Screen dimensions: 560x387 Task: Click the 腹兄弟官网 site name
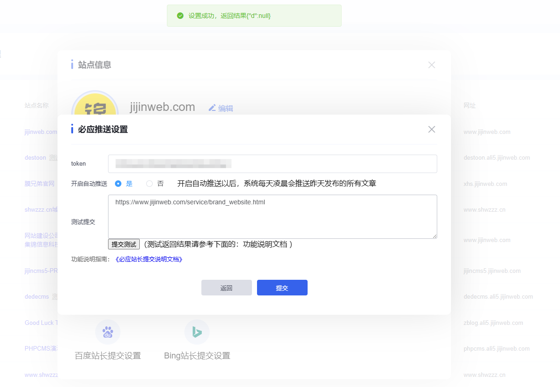[40, 184]
